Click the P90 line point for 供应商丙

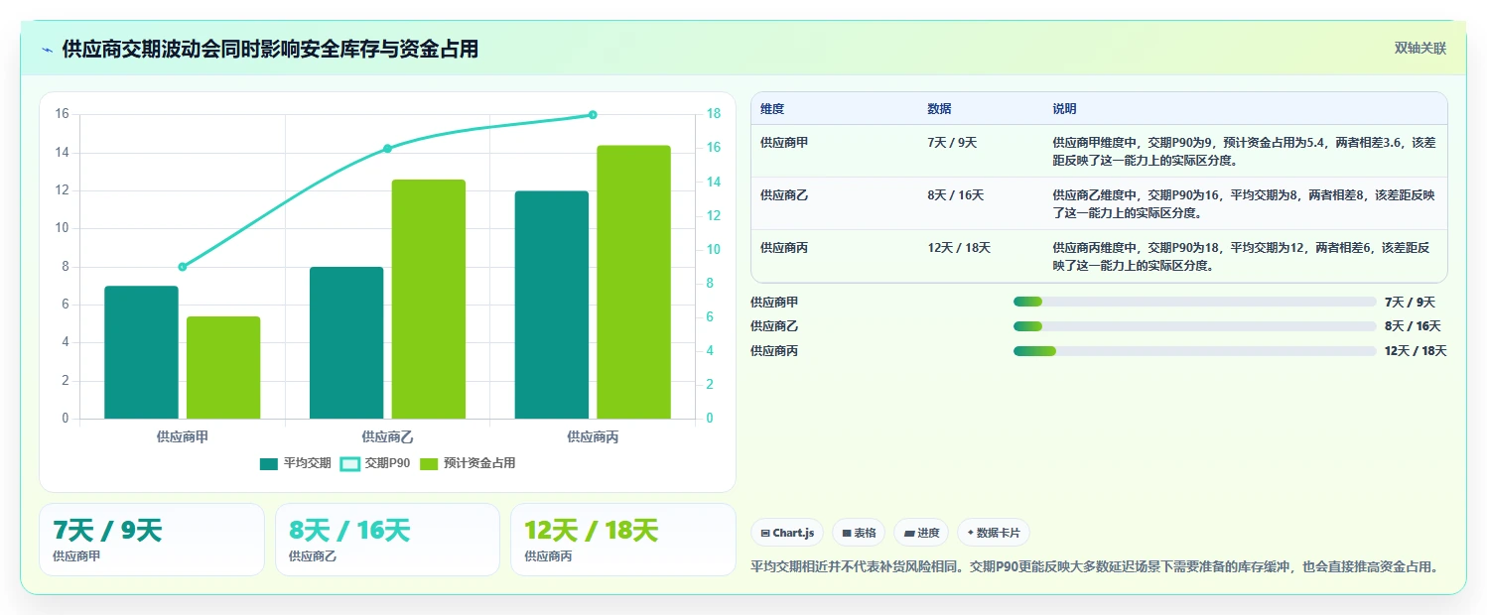click(593, 115)
